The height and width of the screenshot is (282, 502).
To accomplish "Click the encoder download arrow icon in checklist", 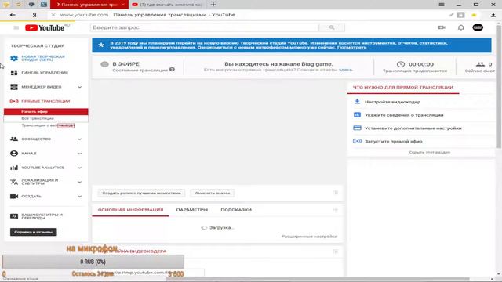I will [x=357, y=102].
